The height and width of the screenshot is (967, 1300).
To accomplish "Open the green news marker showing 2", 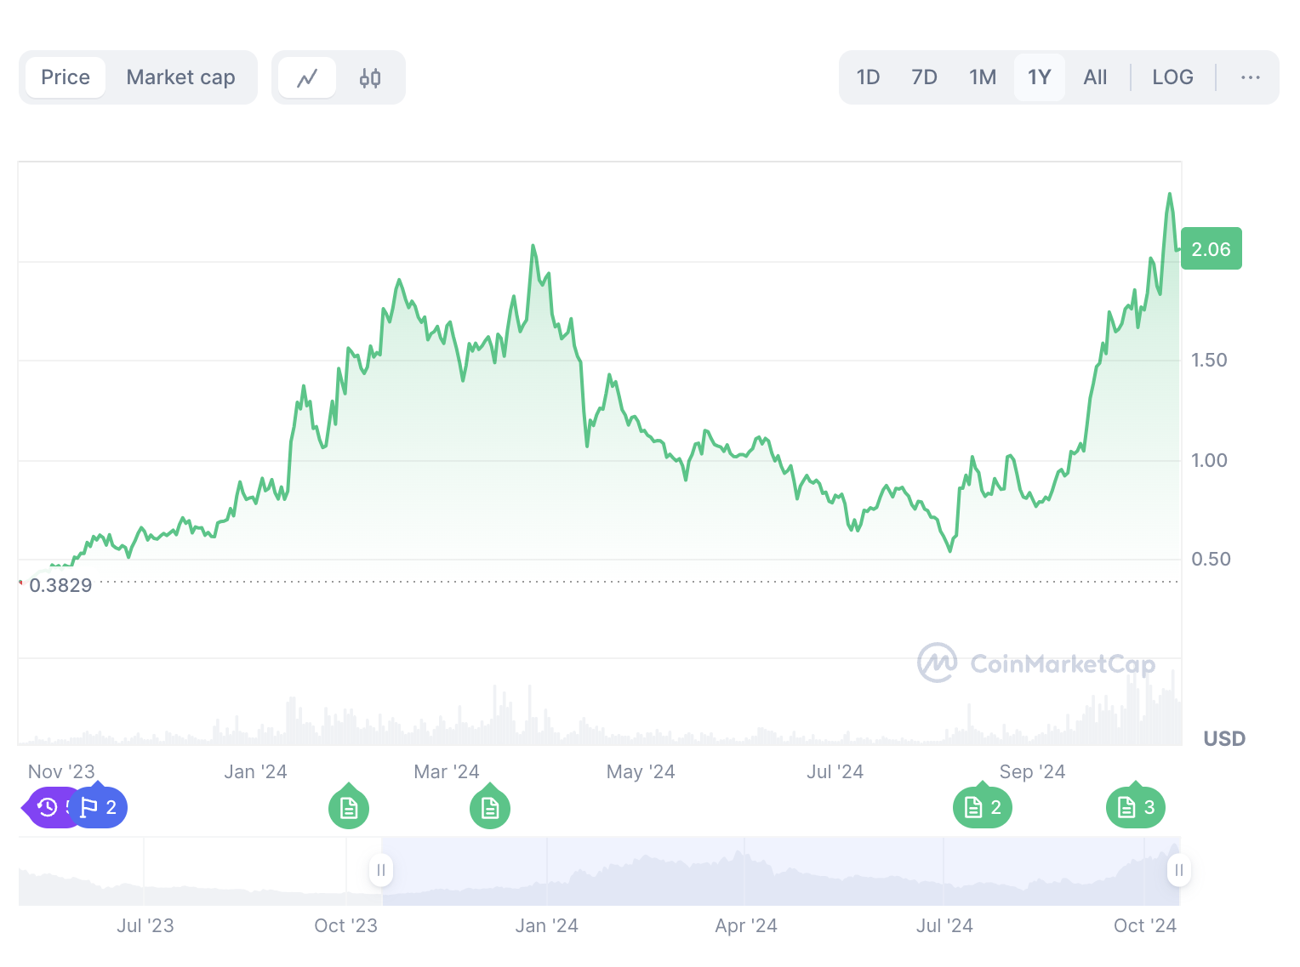I will coord(983,807).
